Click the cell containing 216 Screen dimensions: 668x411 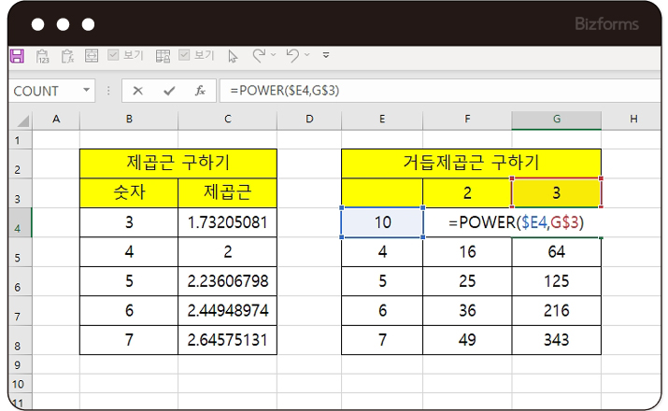pos(557,310)
